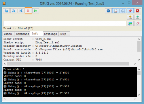Click the download green-arrow button
Image resolution: width=144 pixels, height=104 pixels.
138,17
